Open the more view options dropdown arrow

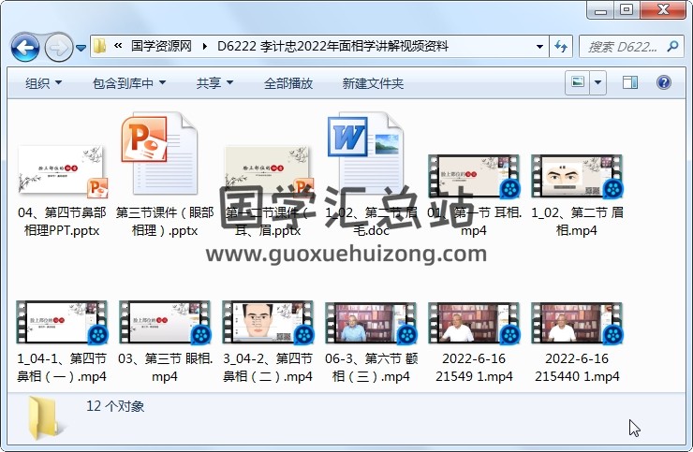(598, 82)
